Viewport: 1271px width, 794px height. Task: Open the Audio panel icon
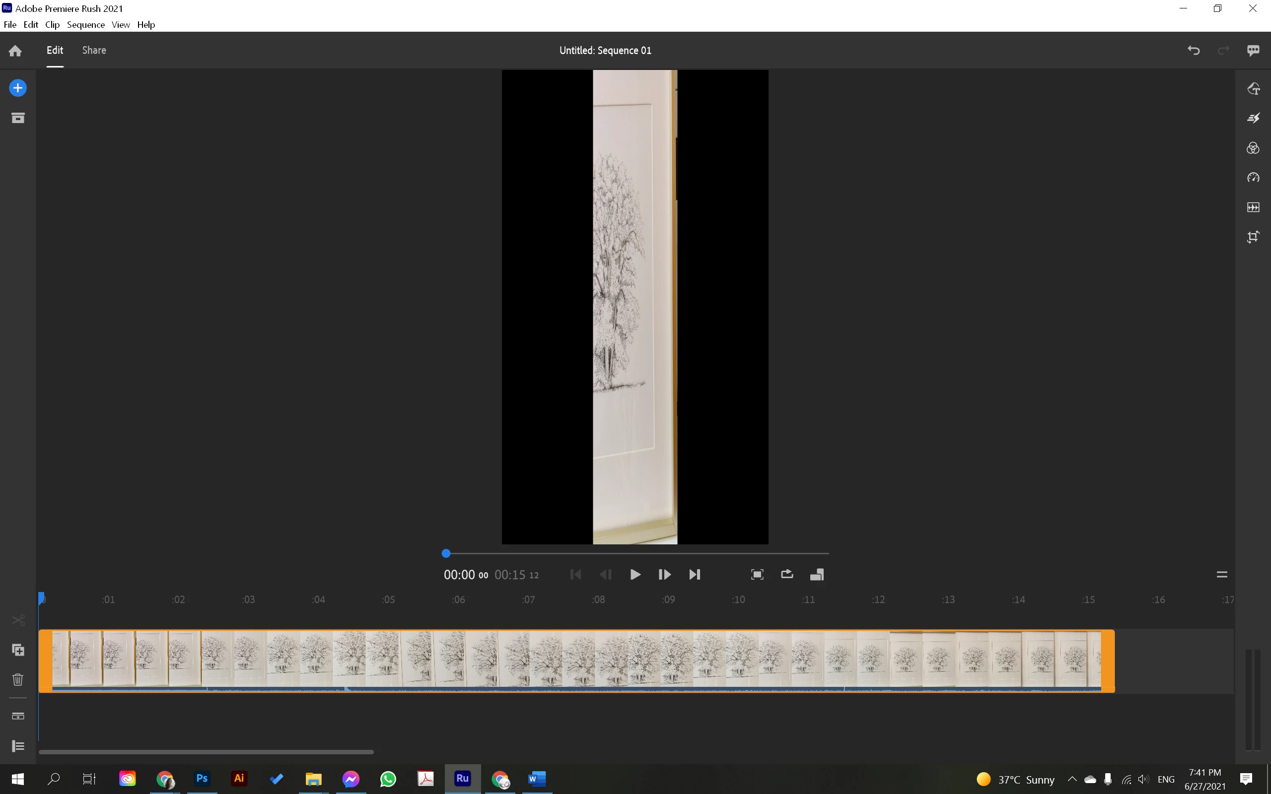pos(1254,207)
